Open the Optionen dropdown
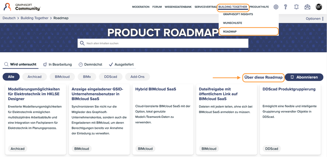 315,19
